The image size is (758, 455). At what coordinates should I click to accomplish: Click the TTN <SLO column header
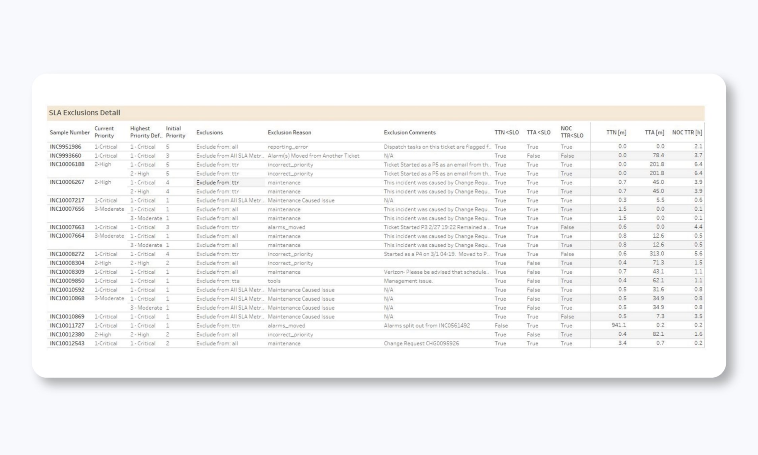pyautogui.click(x=506, y=132)
